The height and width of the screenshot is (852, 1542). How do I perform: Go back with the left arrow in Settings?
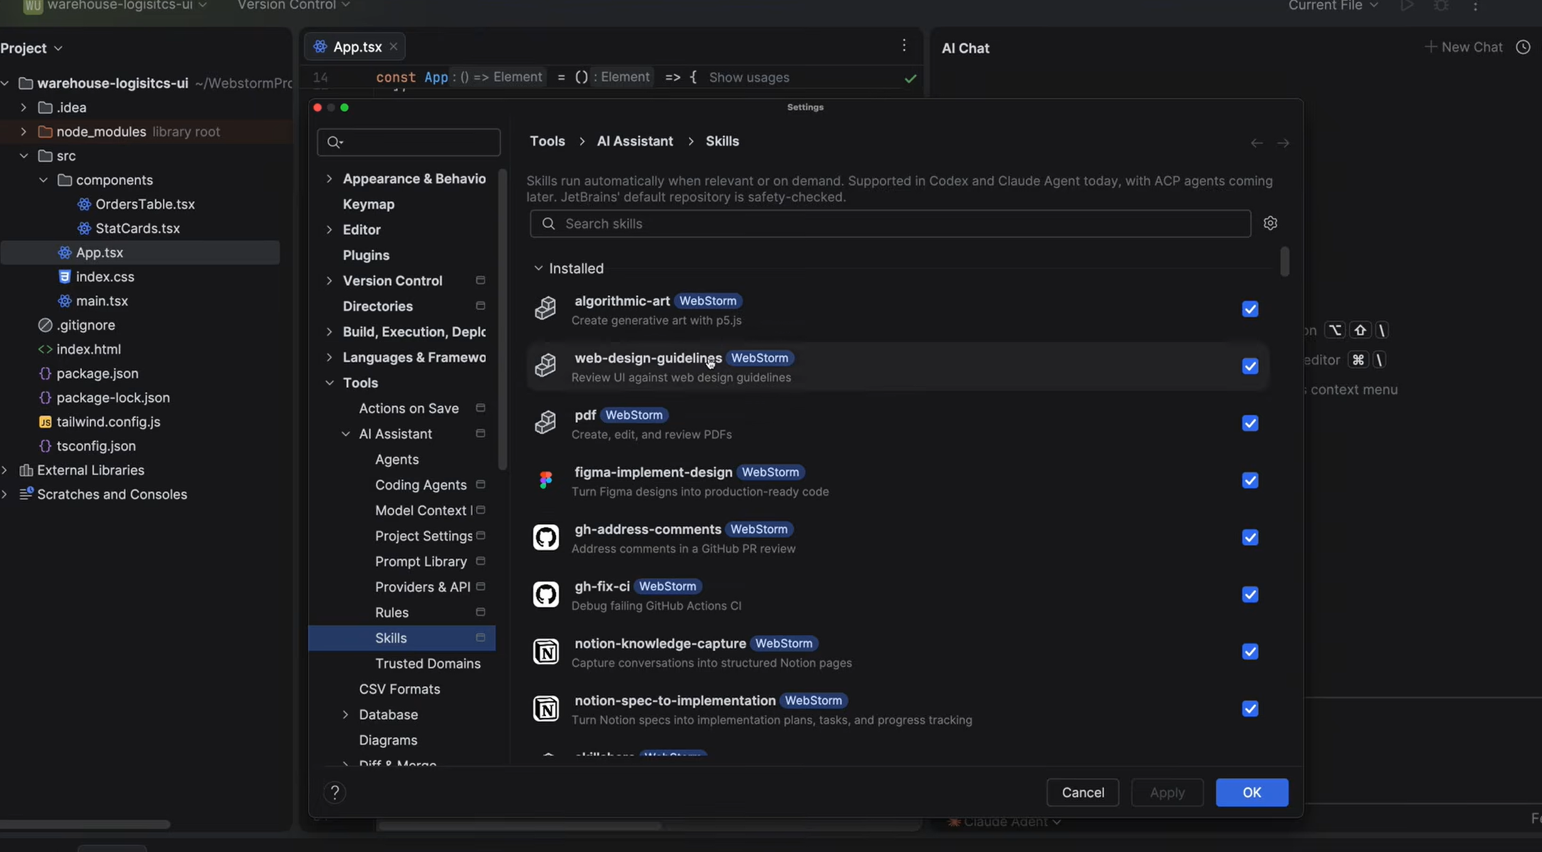[x=1256, y=143]
